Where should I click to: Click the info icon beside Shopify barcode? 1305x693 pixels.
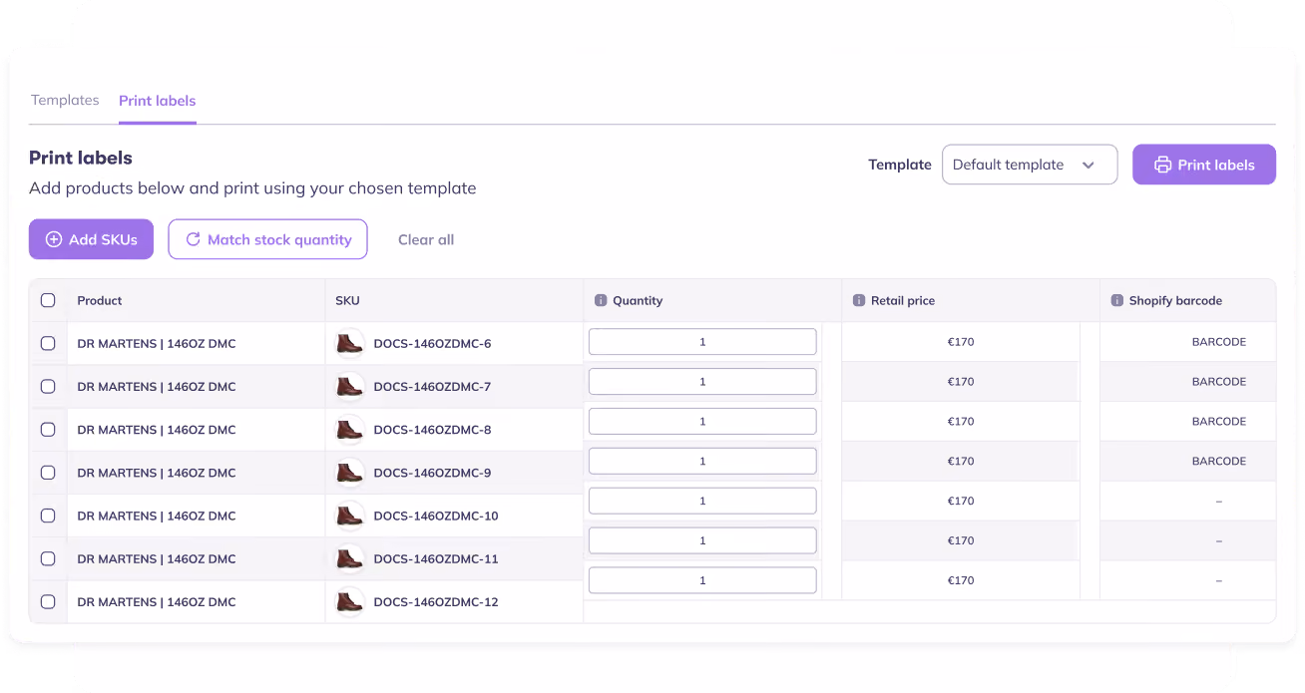point(1117,300)
